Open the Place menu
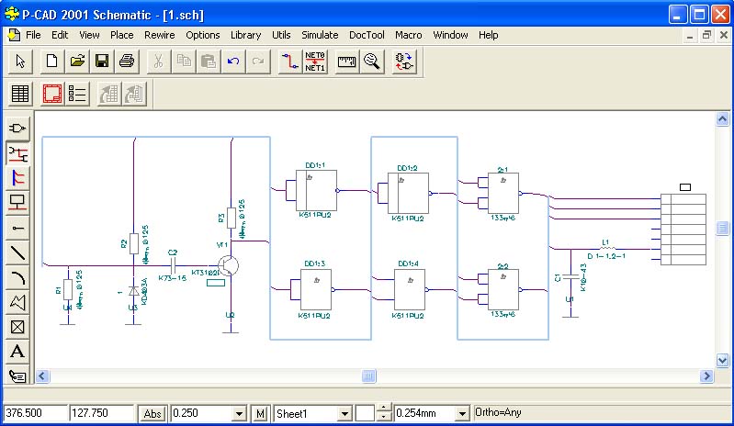734x426 pixels. 121,35
